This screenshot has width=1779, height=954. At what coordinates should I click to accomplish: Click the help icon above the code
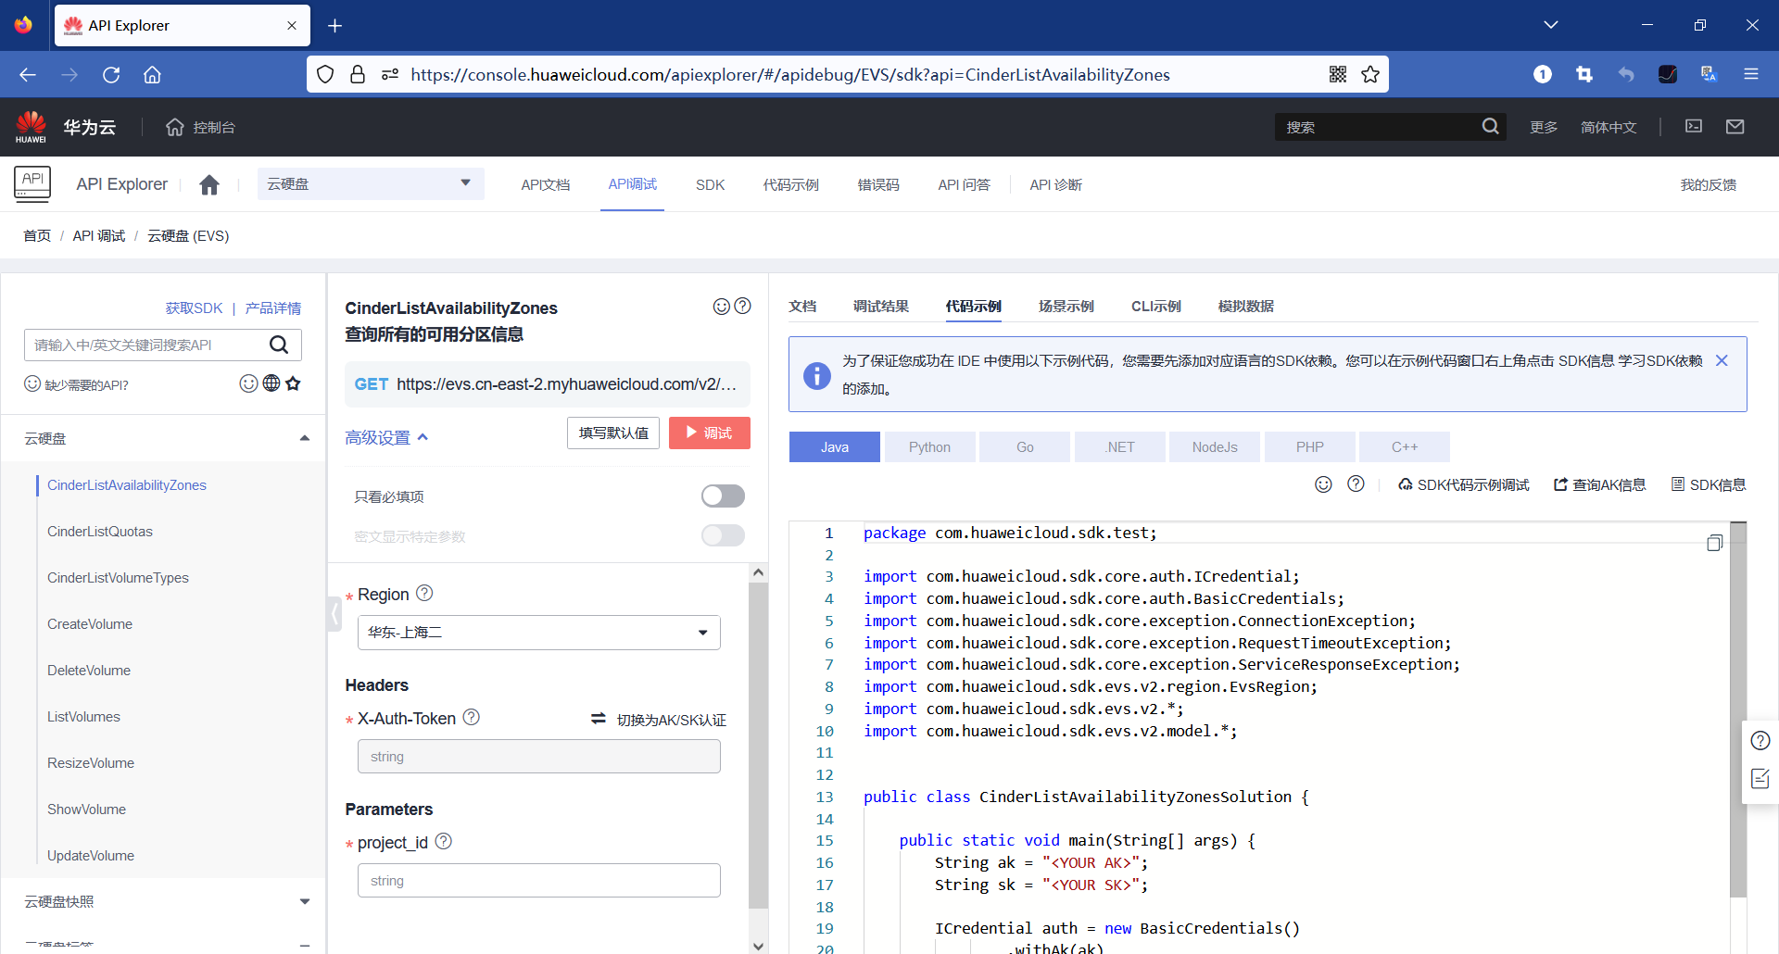[1356, 484]
